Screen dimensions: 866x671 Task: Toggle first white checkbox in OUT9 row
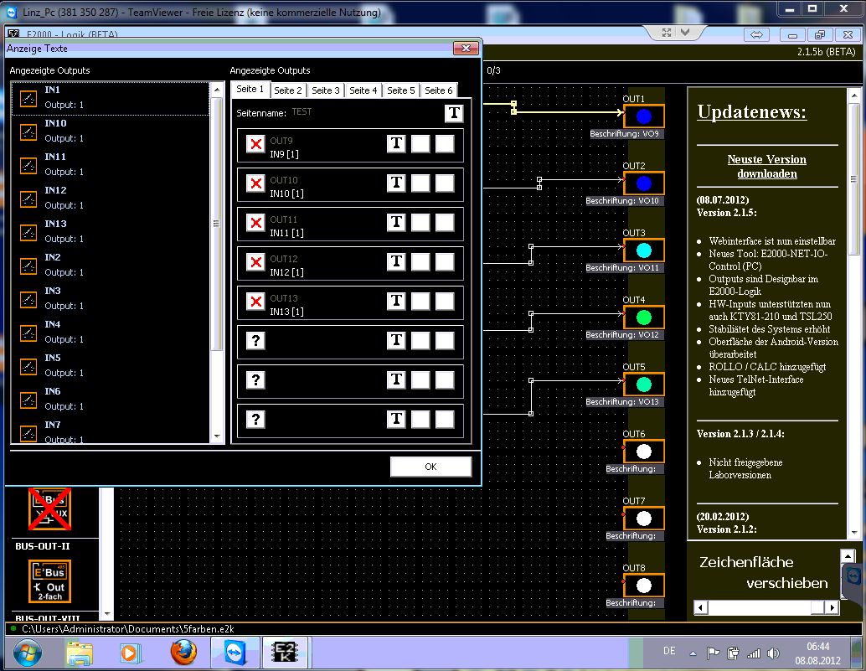[420, 143]
